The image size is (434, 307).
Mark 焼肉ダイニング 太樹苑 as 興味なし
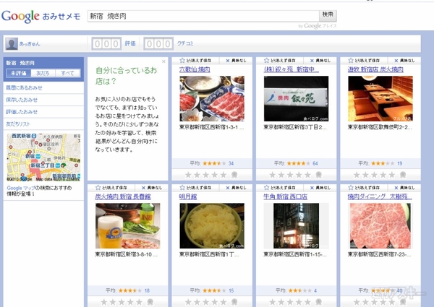pyautogui.click(x=404, y=188)
